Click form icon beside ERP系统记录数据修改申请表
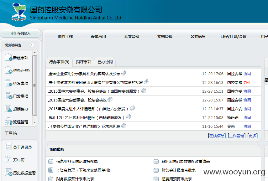This screenshot has width=268, height=181. point(156,161)
